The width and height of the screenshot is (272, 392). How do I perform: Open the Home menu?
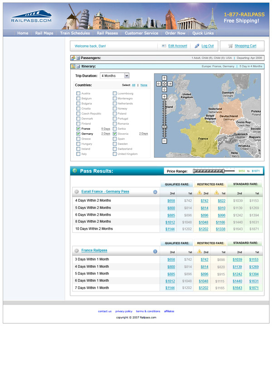pyautogui.click(x=23, y=33)
